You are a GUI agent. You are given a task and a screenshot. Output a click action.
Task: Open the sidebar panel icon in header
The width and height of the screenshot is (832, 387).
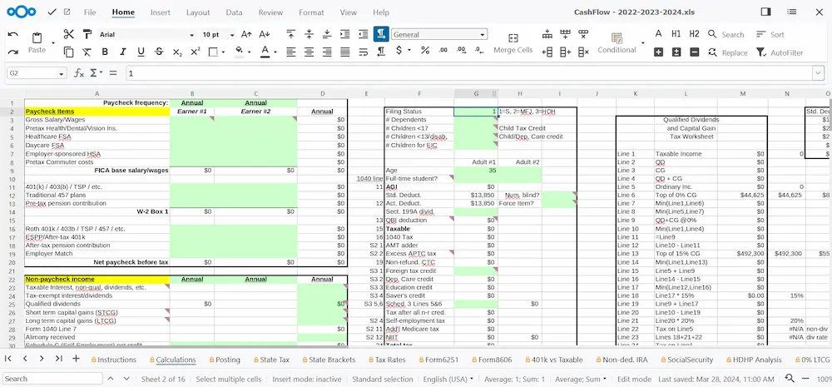765,12
